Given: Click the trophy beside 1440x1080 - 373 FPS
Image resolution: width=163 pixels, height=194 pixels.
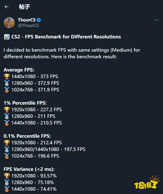Looking at the screenshot, I should click(7, 77).
